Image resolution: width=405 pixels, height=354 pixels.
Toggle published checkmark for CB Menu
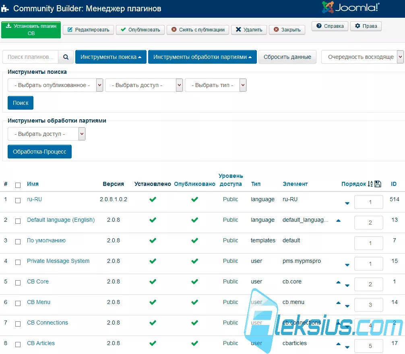point(194,302)
